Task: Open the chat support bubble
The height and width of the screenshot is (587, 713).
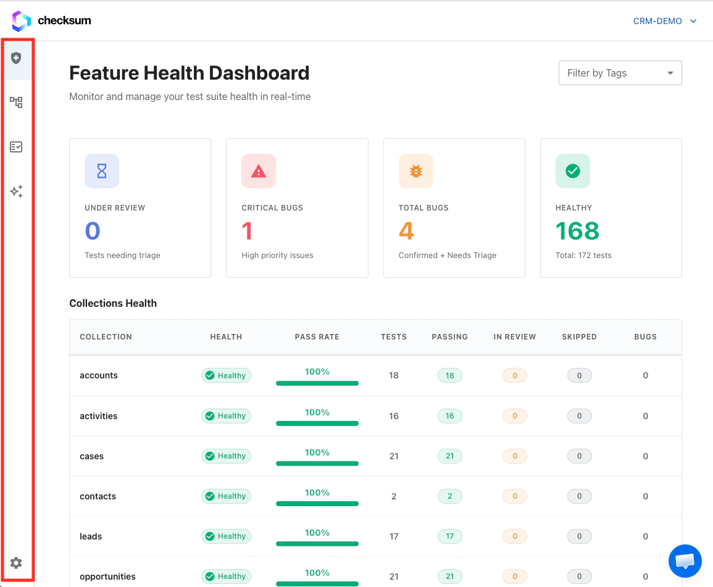Action: coord(685,560)
